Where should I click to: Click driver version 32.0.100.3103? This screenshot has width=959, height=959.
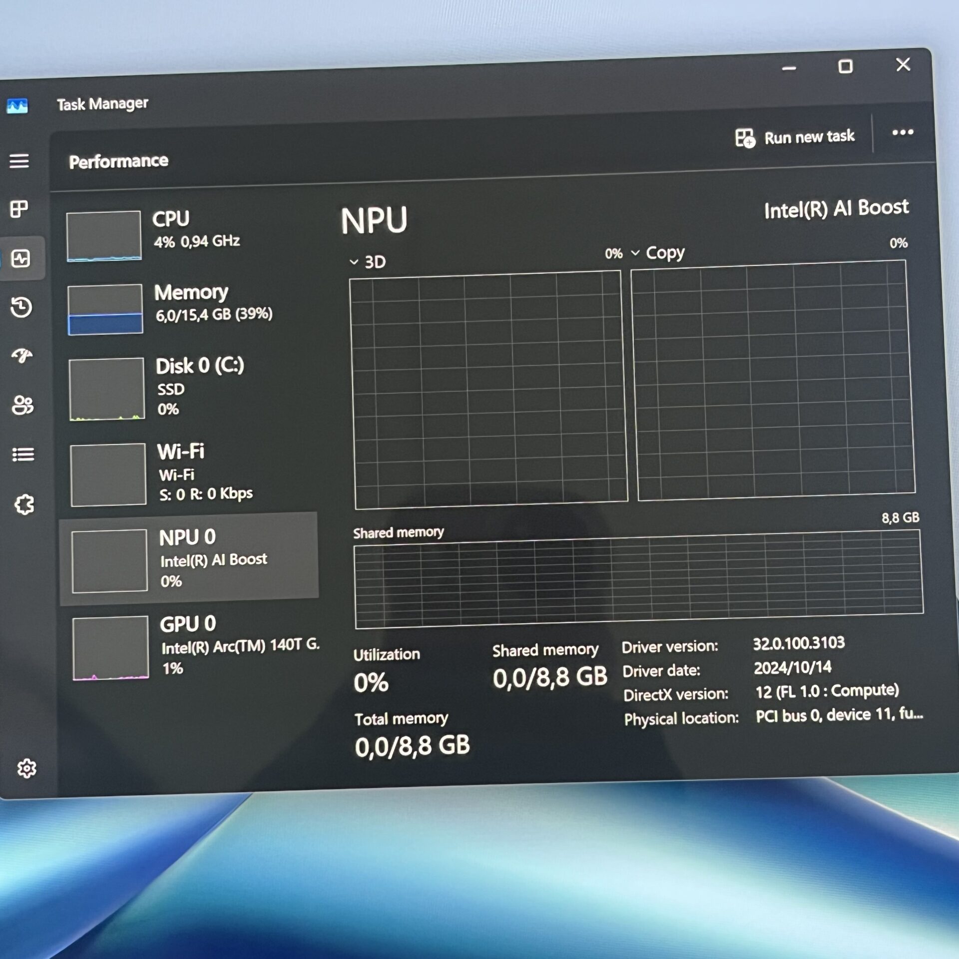tap(799, 643)
